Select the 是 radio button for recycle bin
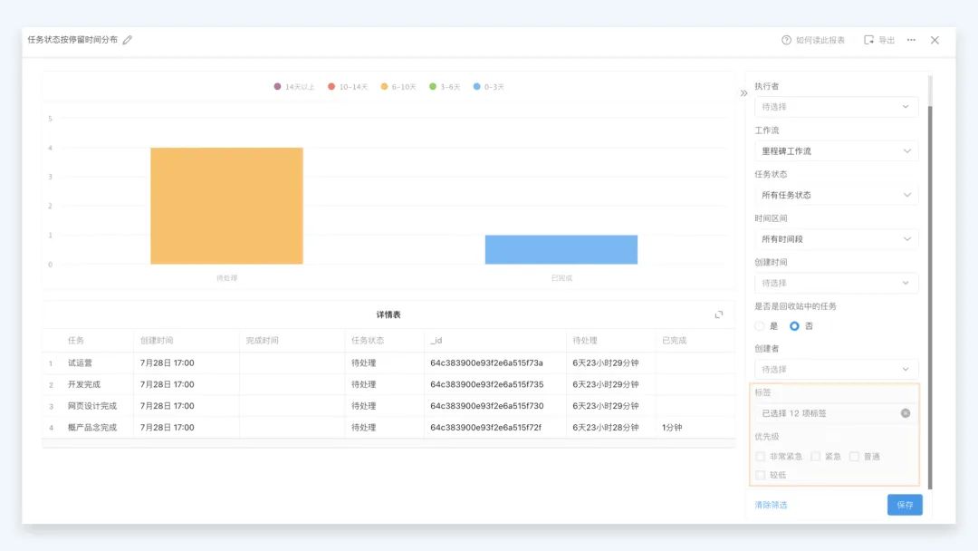This screenshot has height=551, width=978. [760, 325]
